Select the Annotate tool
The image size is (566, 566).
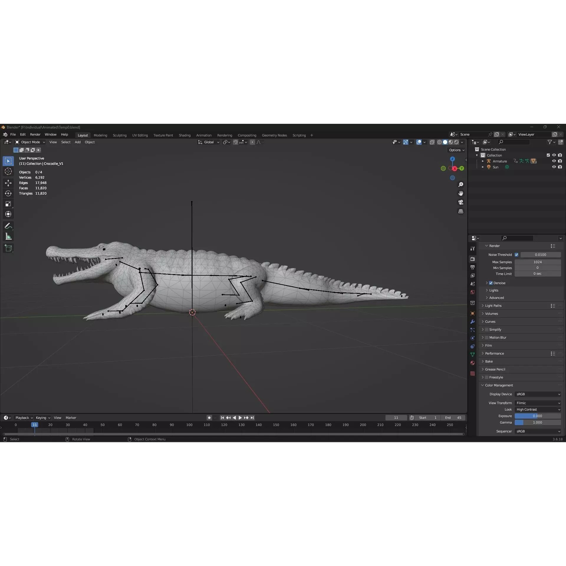click(x=8, y=226)
